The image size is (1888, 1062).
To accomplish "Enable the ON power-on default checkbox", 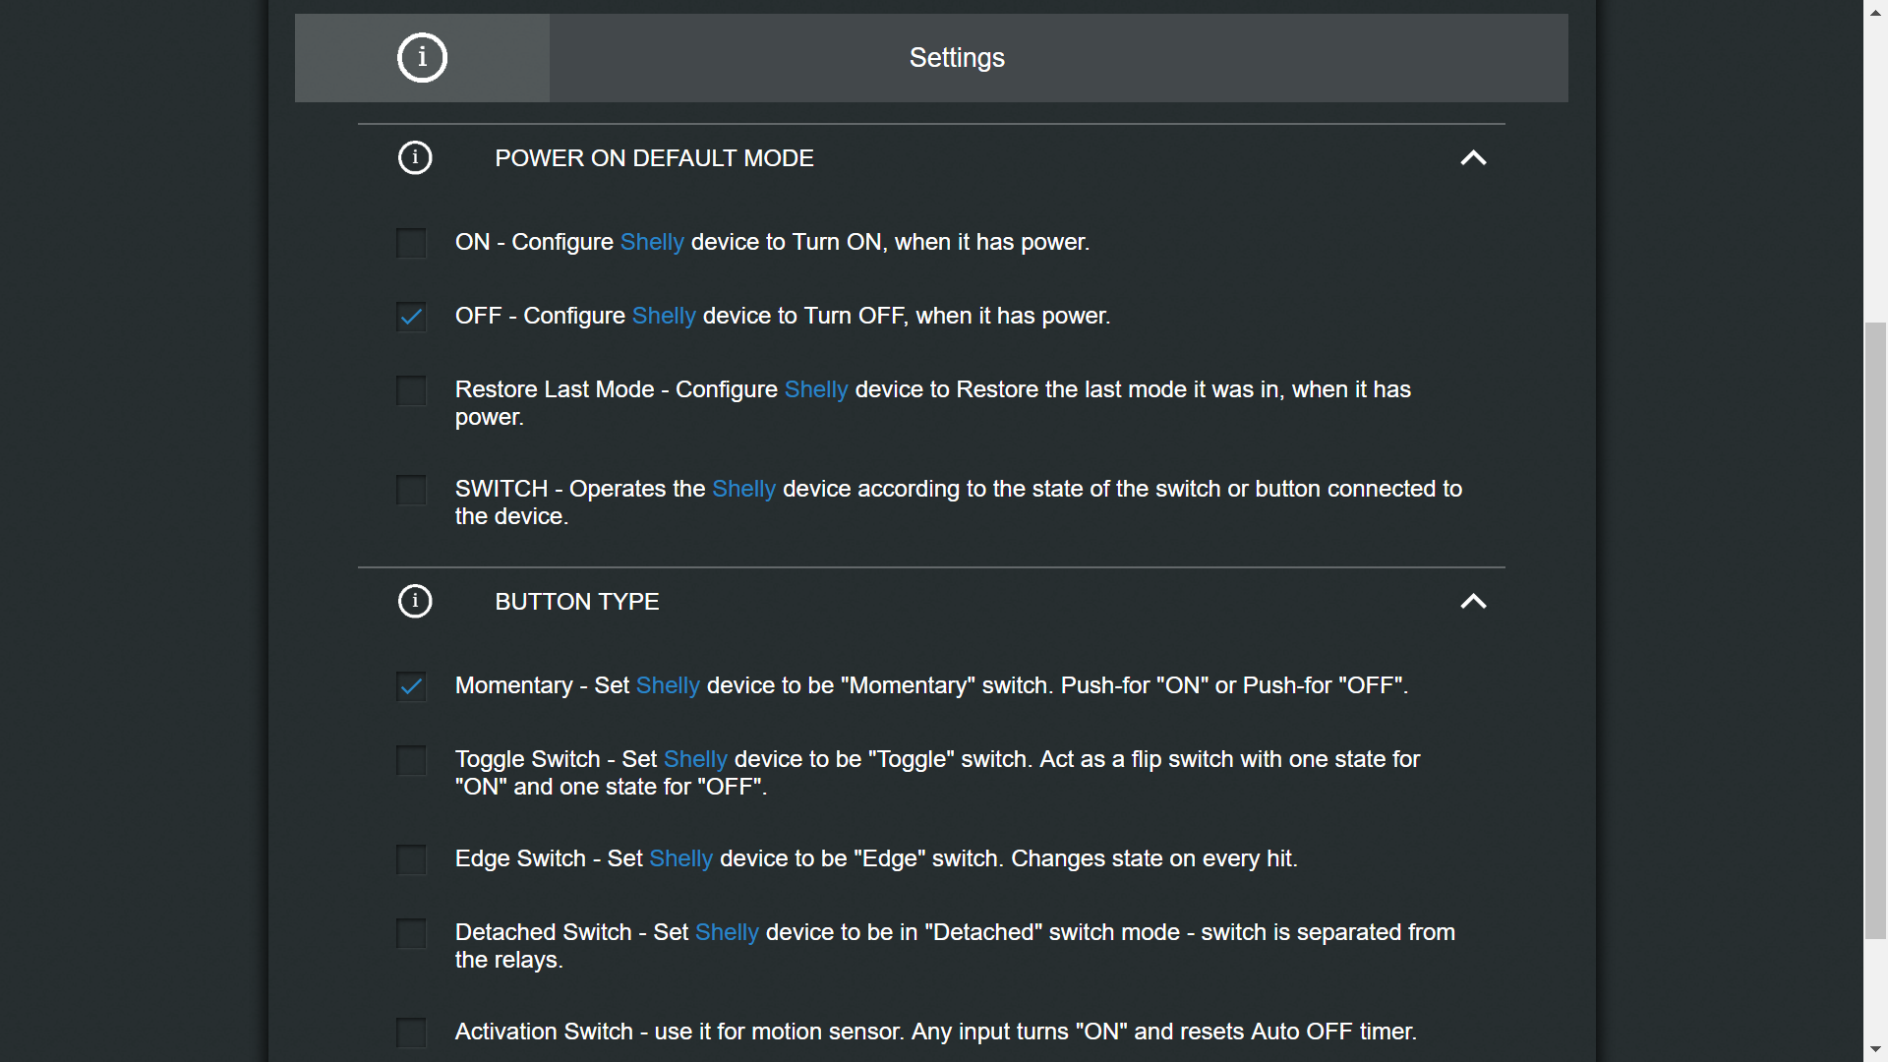I will pyautogui.click(x=411, y=243).
